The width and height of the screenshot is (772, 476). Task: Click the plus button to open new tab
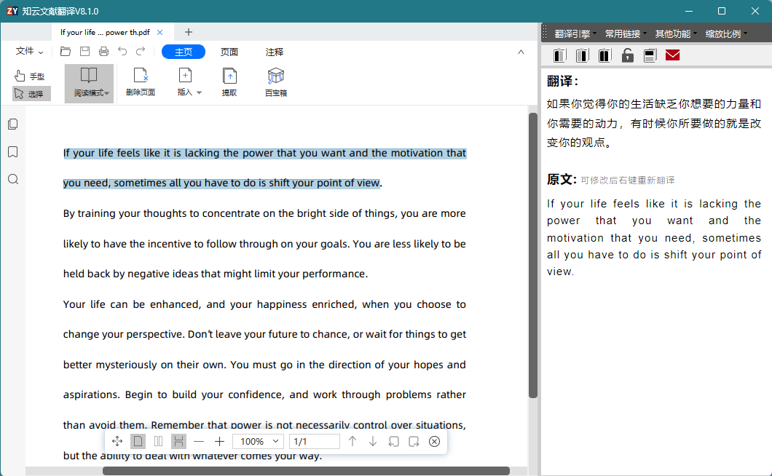pyautogui.click(x=189, y=32)
